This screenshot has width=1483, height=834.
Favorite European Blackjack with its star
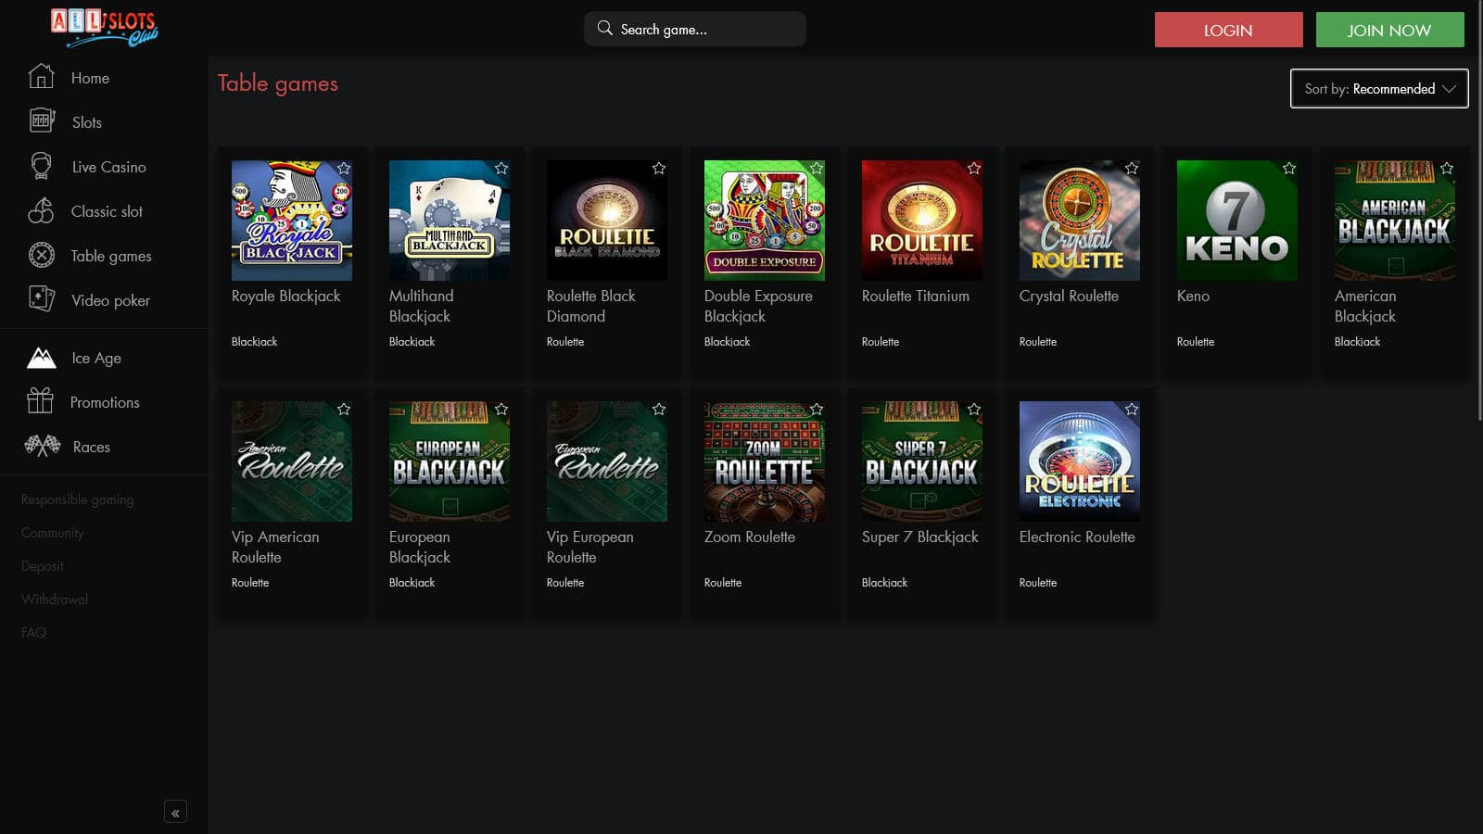pyautogui.click(x=501, y=410)
